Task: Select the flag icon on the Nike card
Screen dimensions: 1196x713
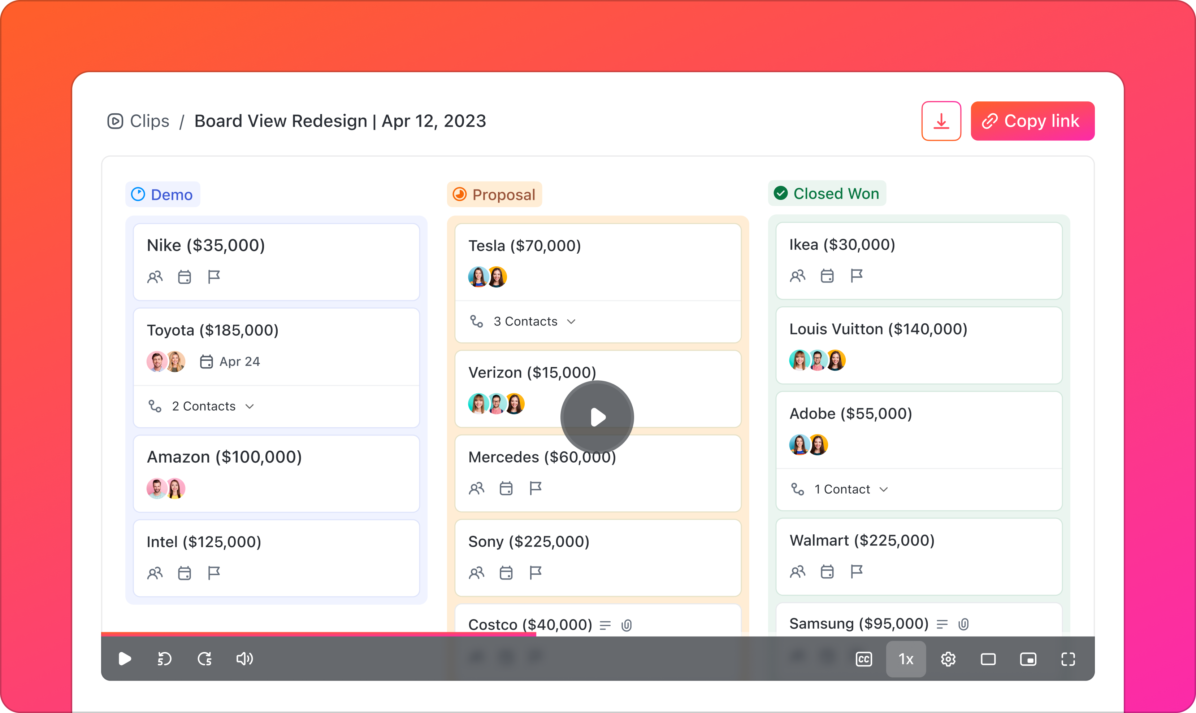Action: (x=214, y=276)
